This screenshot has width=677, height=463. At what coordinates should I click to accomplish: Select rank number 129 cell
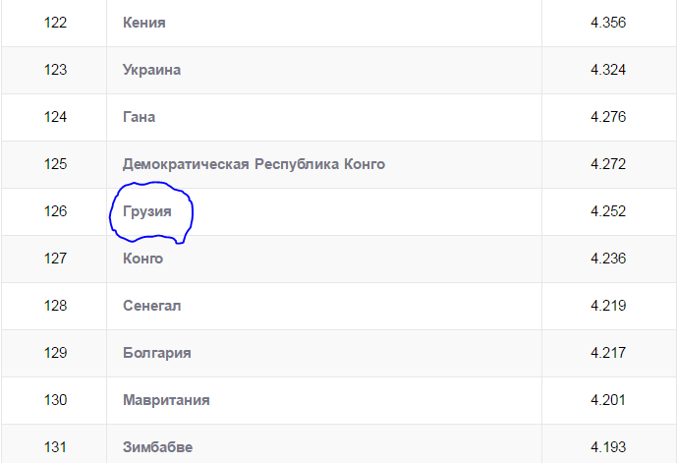click(x=55, y=353)
